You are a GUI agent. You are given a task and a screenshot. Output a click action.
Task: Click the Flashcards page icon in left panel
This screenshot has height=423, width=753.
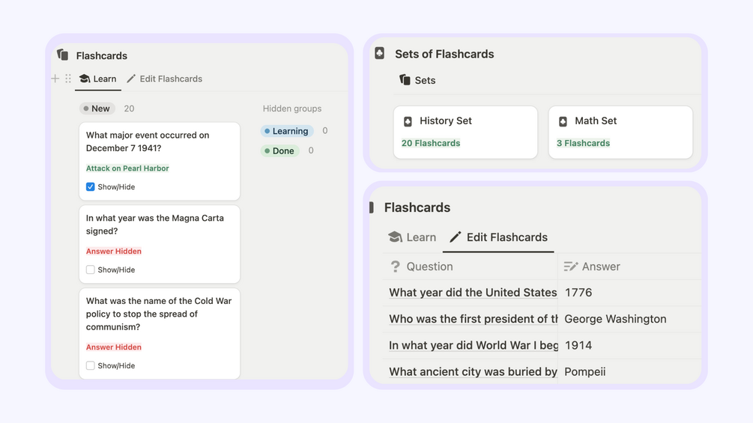point(63,55)
